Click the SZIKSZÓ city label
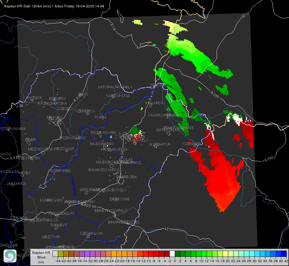Screen dimensions: 289x266 65,108
